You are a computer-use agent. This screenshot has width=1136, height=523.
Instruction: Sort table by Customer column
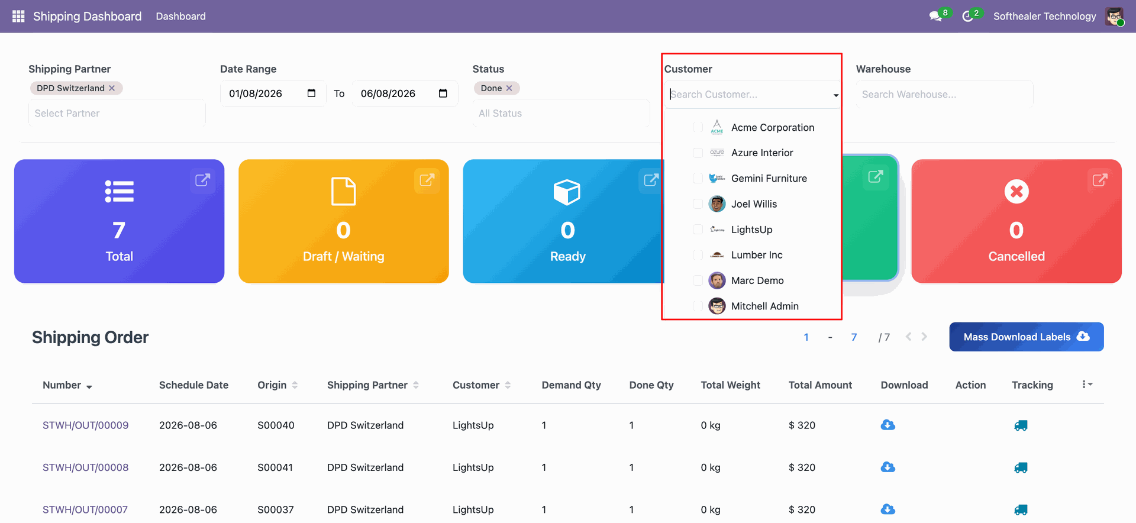[x=482, y=385]
